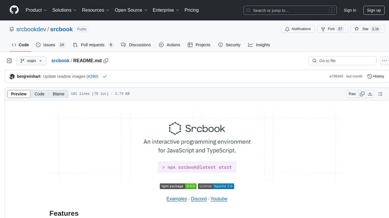
Task: Download the raw file
Action: click(370, 94)
